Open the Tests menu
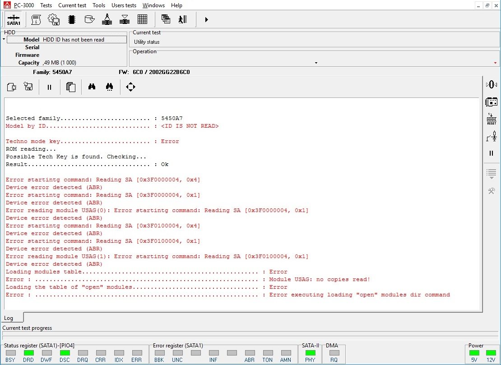 point(46,5)
